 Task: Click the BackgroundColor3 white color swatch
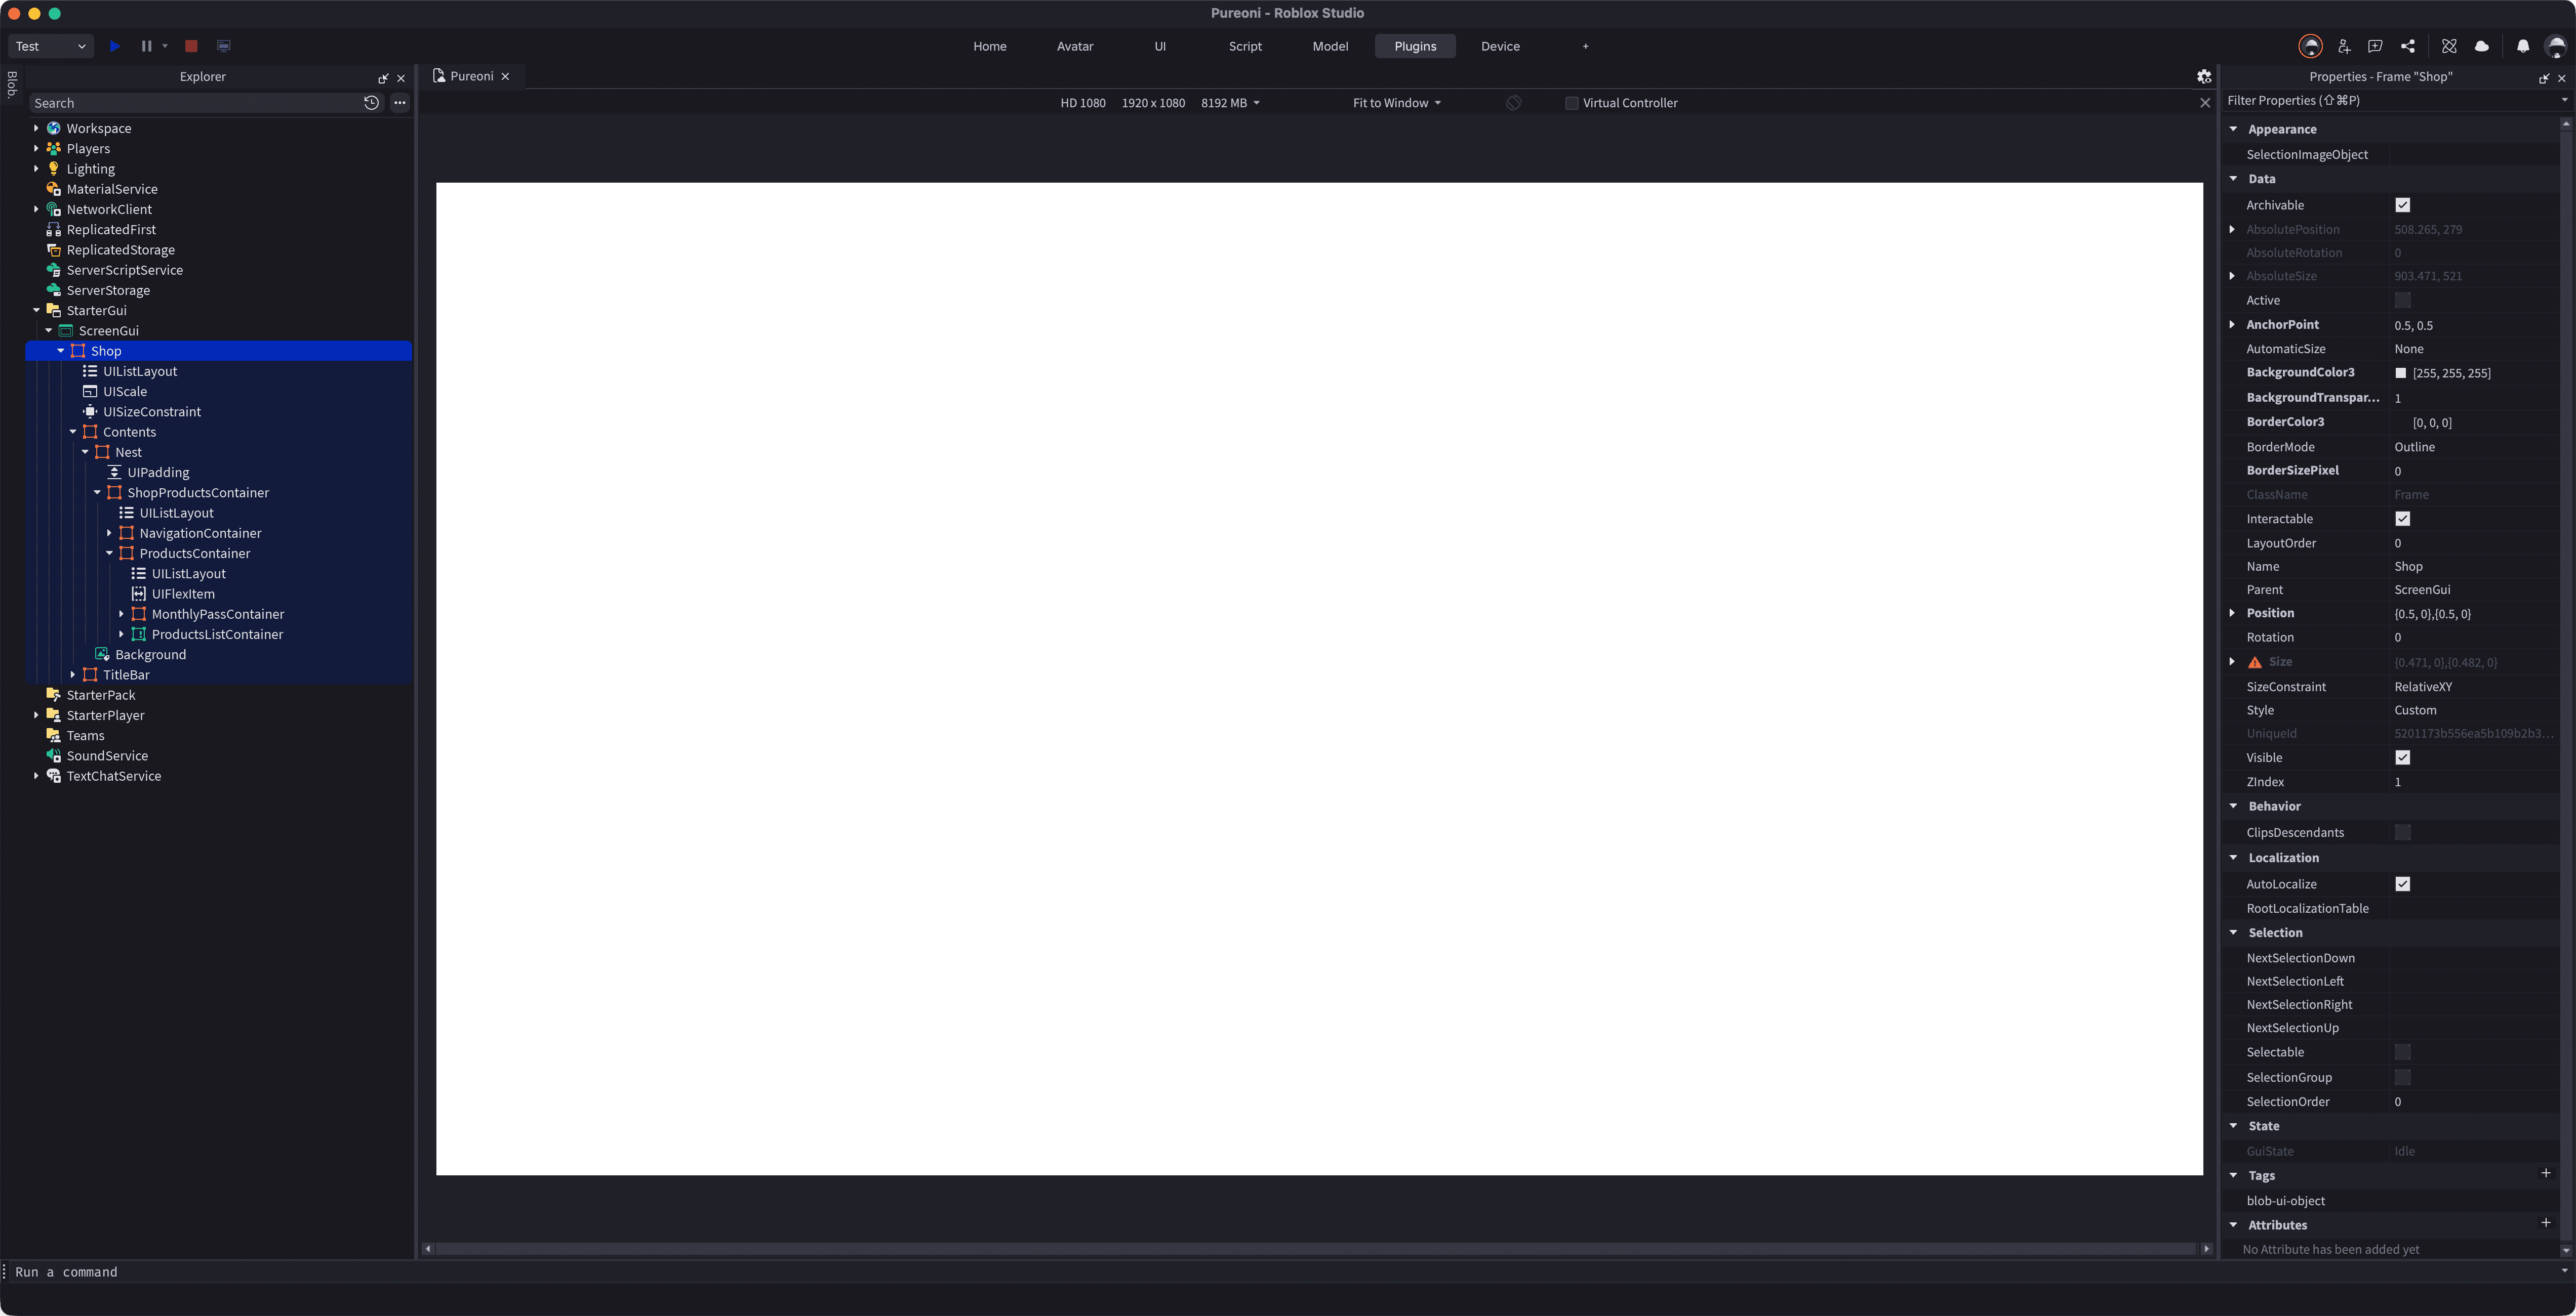point(2400,373)
